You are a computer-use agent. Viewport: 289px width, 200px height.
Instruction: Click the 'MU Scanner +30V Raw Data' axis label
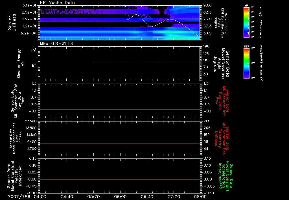tap(18, 101)
